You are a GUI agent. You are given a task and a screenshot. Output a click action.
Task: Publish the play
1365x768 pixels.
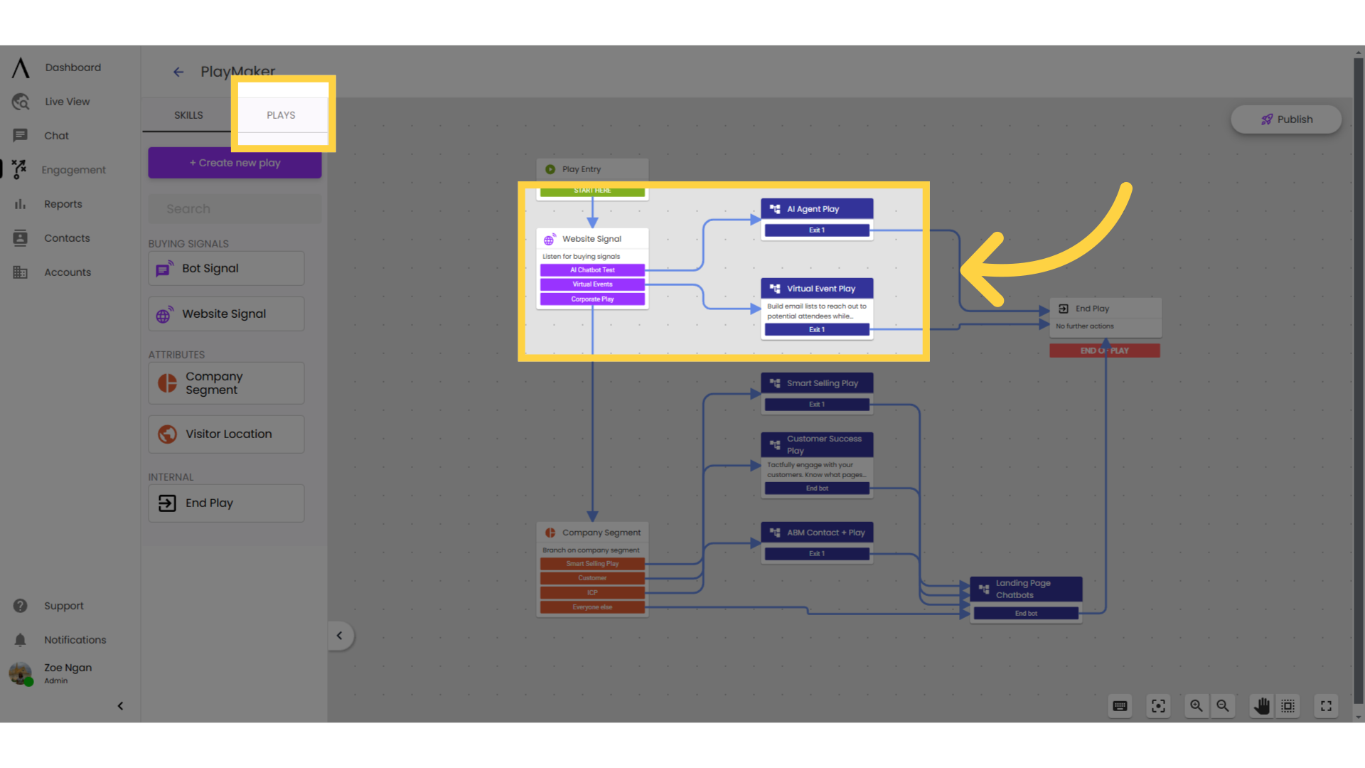[1287, 119]
